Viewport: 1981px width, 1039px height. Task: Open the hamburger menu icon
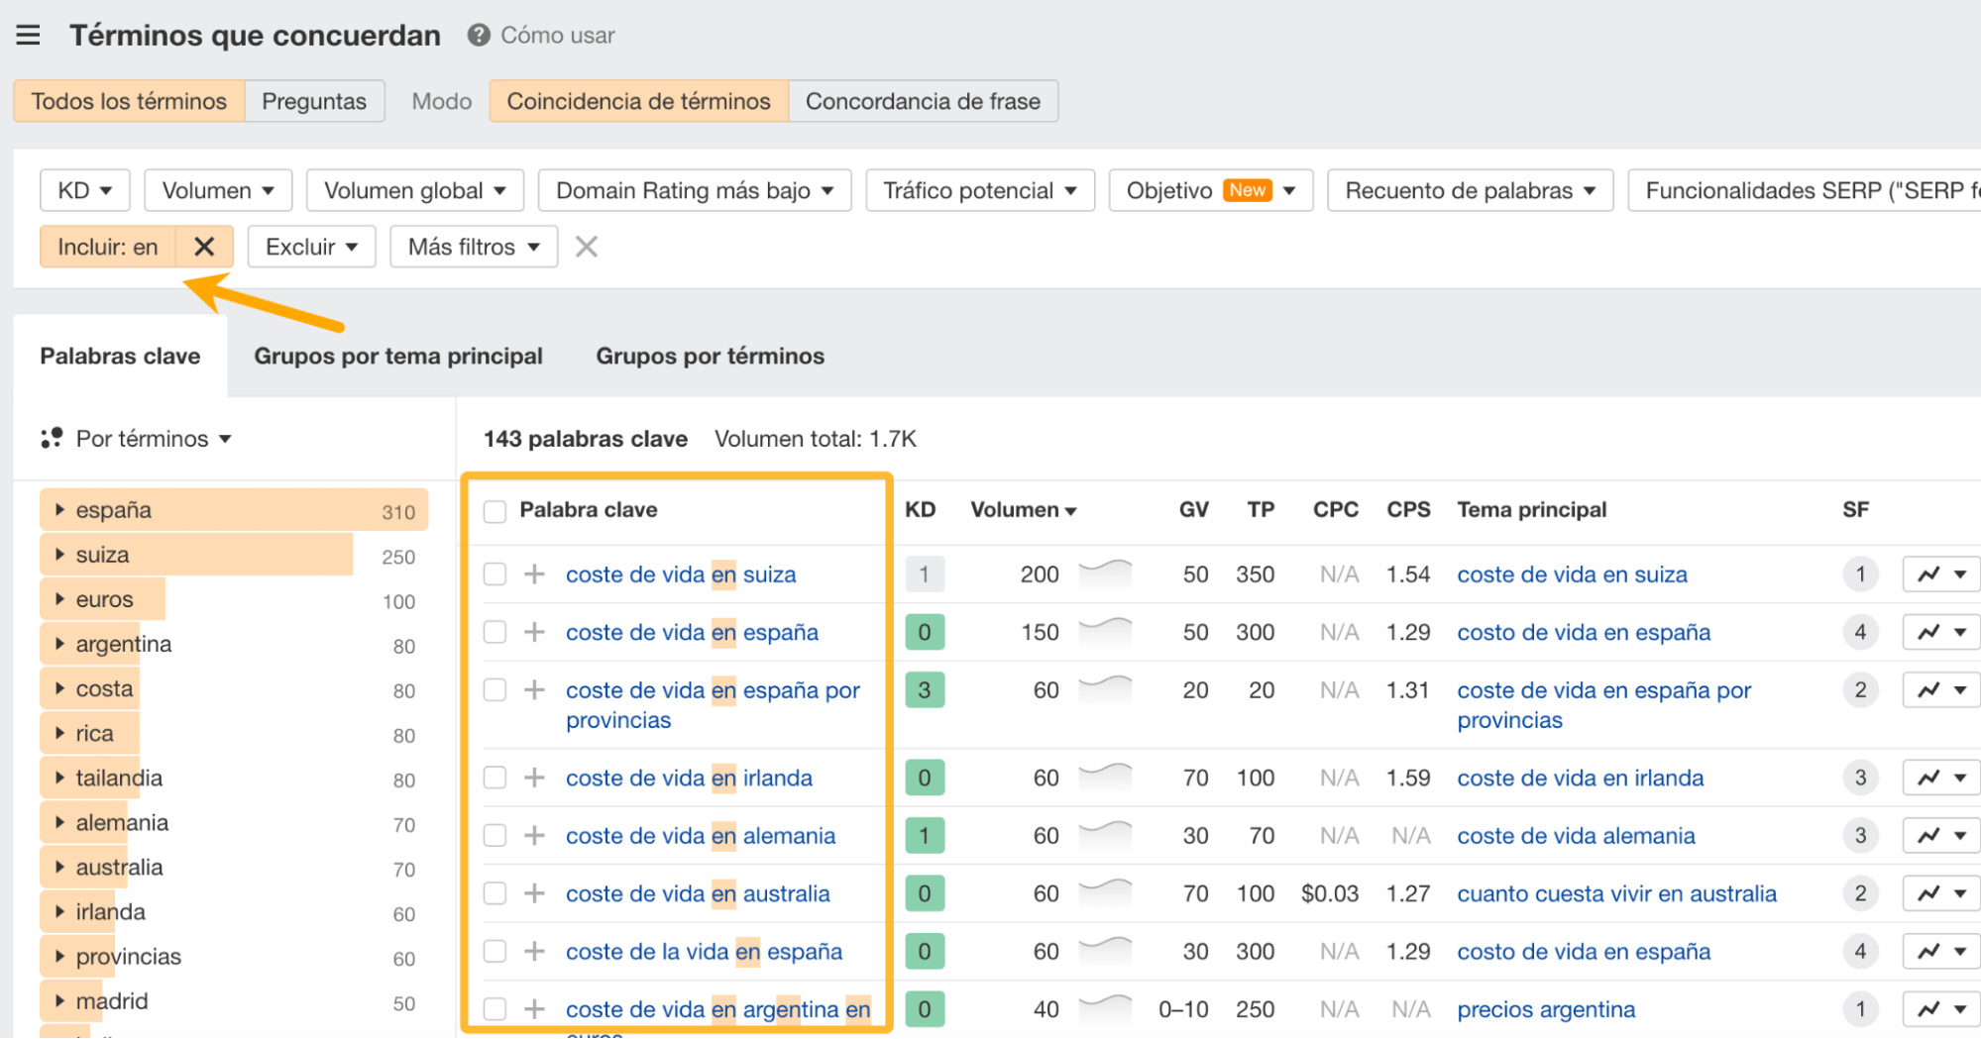(28, 36)
